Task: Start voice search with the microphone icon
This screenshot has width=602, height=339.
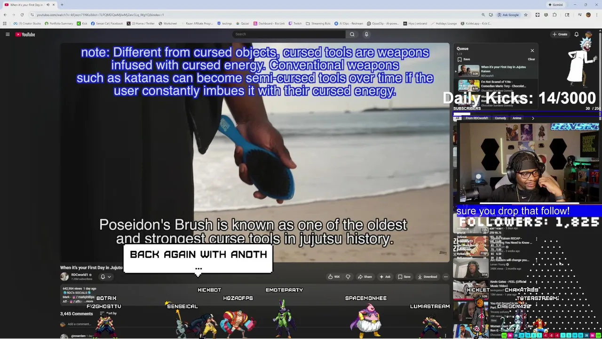Action: click(x=366, y=34)
